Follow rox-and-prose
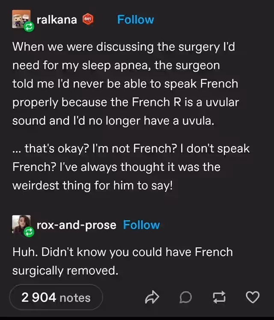274x320 pixels. click(141, 225)
